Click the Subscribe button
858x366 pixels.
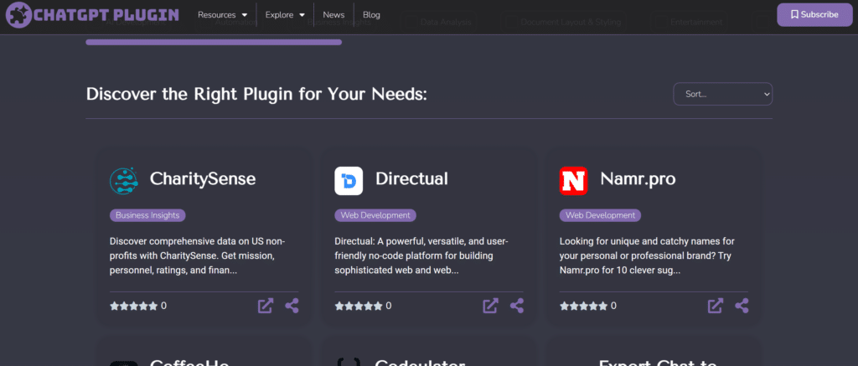click(814, 15)
